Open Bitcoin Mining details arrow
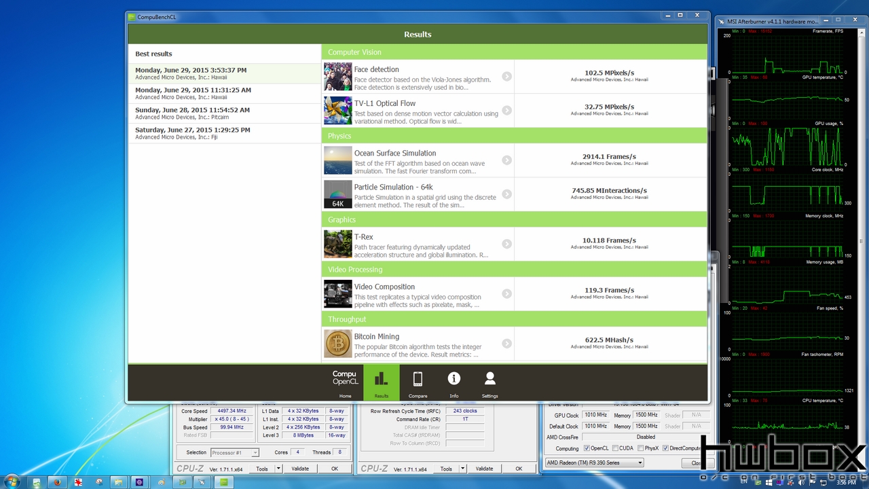 [506, 344]
